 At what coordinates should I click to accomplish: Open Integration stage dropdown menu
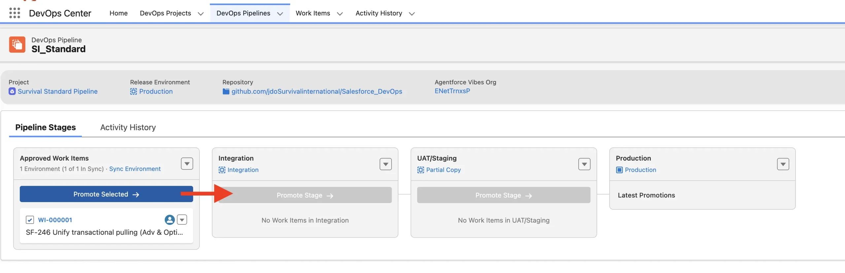click(x=386, y=164)
